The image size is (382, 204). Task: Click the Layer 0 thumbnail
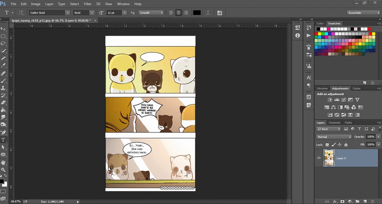tap(329, 158)
